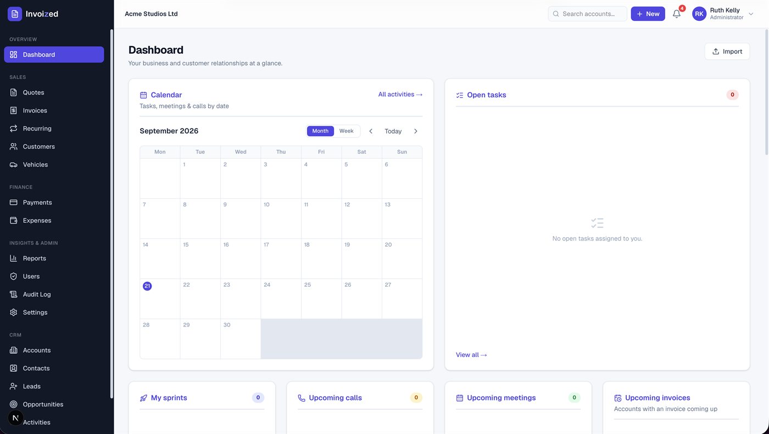
Task: Click the New button
Action: 648,14
